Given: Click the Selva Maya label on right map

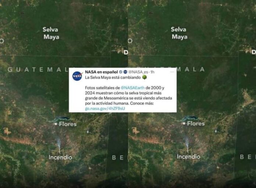Looking at the screenshot, I should 179,33.
